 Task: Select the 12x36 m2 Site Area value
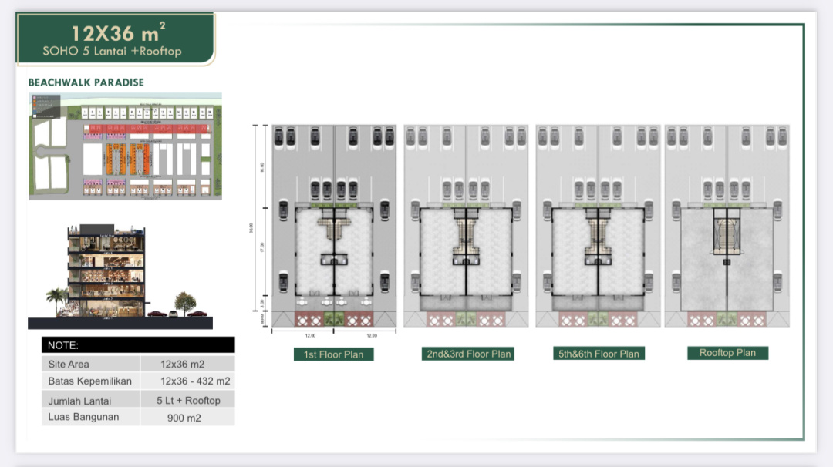coord(183,364)
